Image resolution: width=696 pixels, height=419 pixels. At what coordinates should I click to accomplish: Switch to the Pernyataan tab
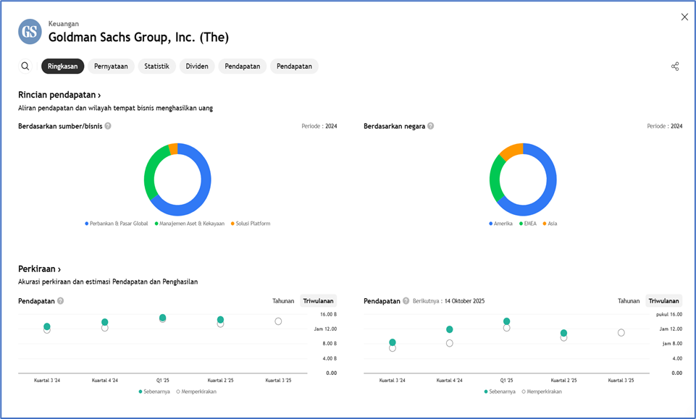(x=111, y=67)
